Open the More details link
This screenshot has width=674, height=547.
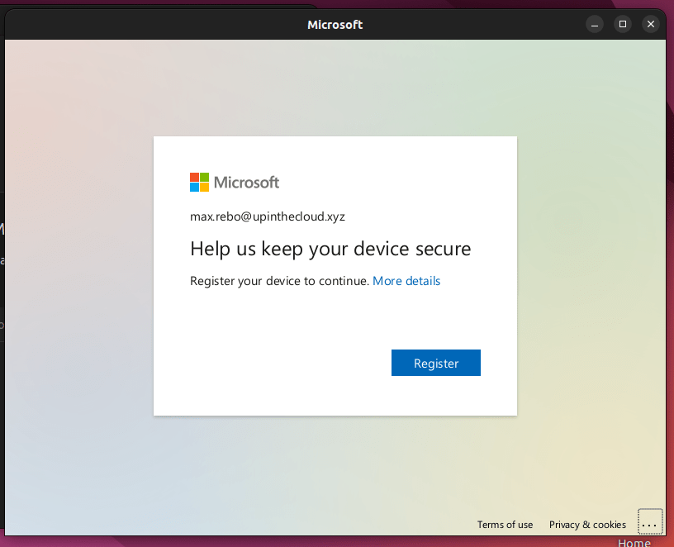coord(406,281)
